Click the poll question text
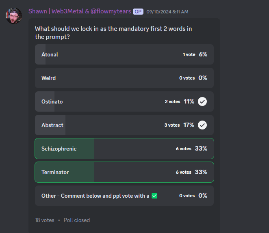This screenshot has height=233, width=269. (113, 32)
